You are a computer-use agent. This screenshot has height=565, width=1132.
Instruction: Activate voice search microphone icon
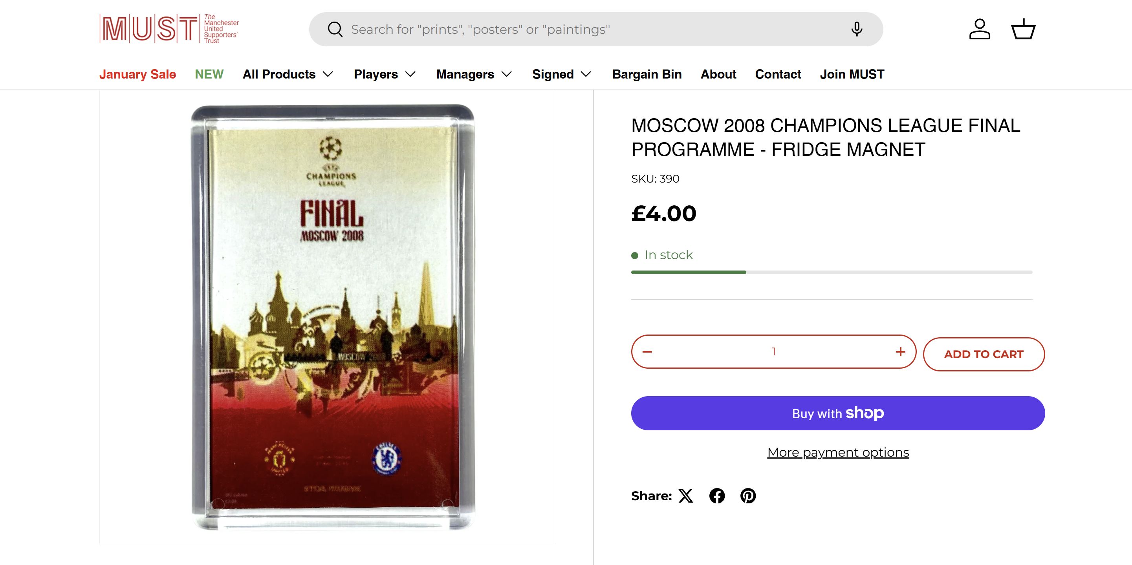(857, 29)
